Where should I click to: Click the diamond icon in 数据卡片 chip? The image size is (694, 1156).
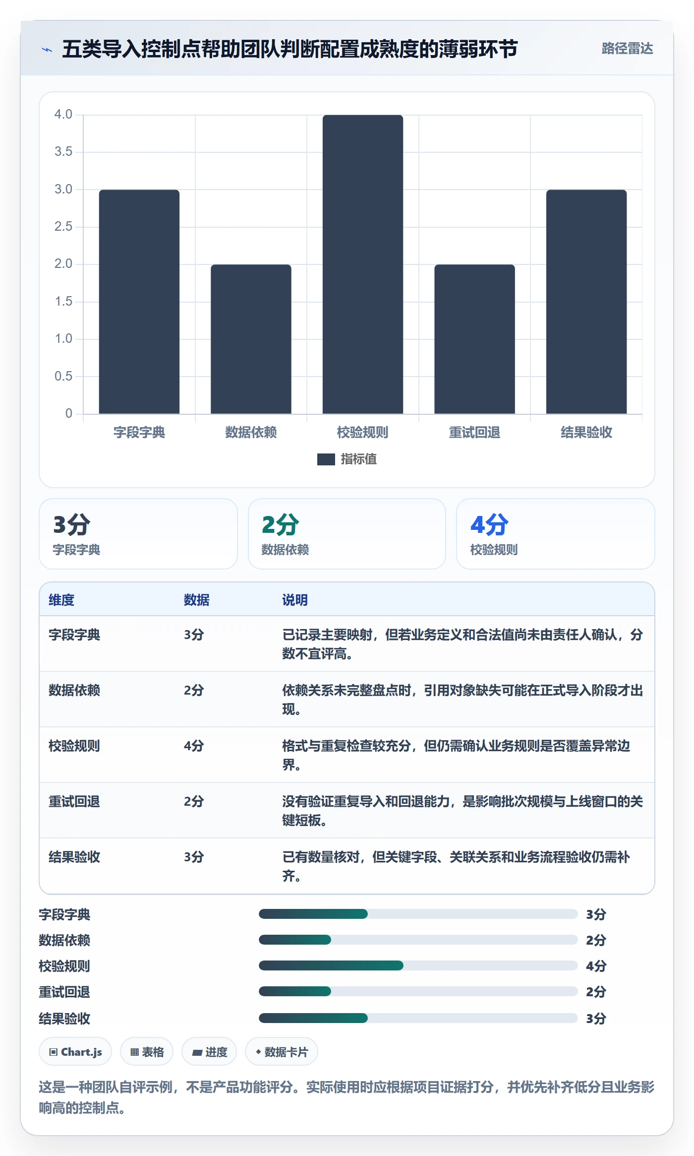click(258, 1052)
